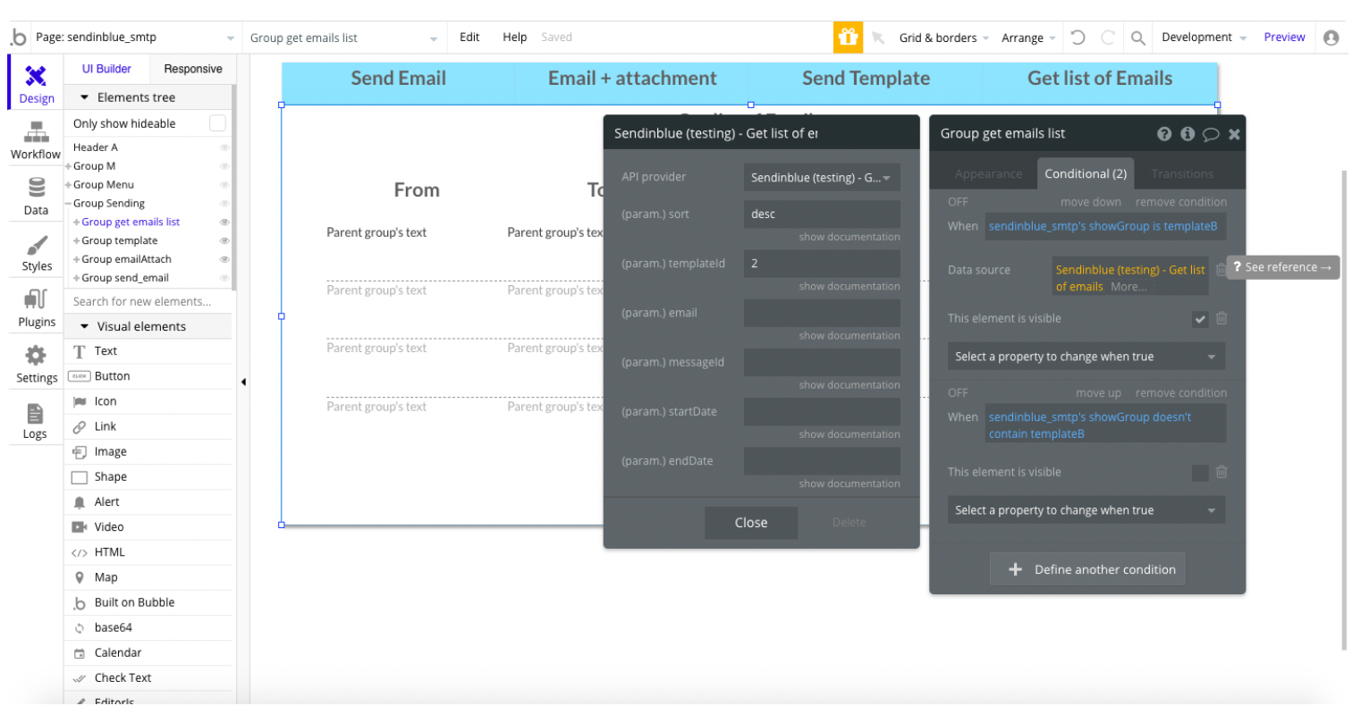Toggle second condition's This element is visible checkbox
Viewport: 1361px width, 706px height.
(1200, 473)
